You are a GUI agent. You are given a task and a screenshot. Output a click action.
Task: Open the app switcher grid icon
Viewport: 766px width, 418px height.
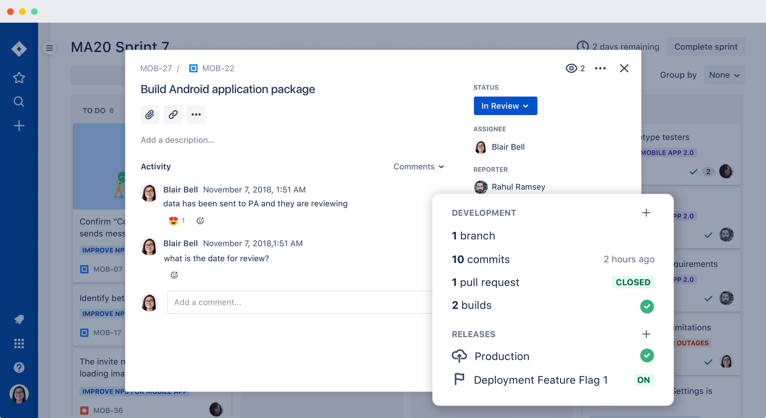point(19,344)
